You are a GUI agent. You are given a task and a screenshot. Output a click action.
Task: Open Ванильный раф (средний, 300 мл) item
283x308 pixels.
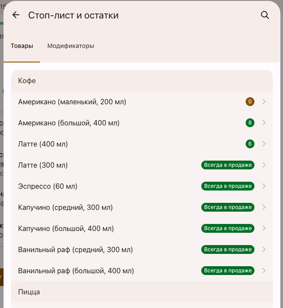(x=142, y=249)
